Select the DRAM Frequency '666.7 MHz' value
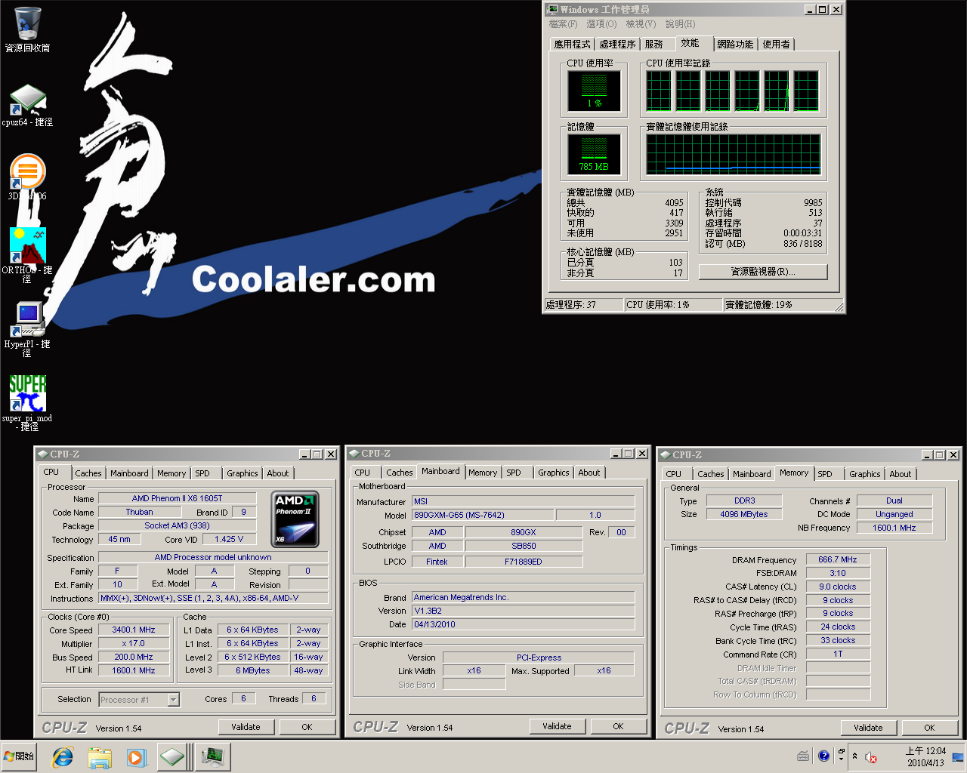Screen dimensions: 967x773 [x=838, y=559]
